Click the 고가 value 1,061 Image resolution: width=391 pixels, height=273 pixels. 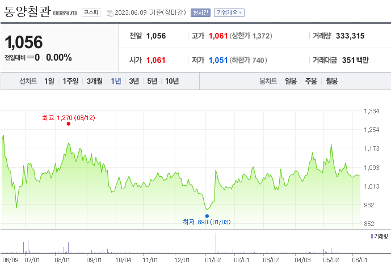(218, 36)
